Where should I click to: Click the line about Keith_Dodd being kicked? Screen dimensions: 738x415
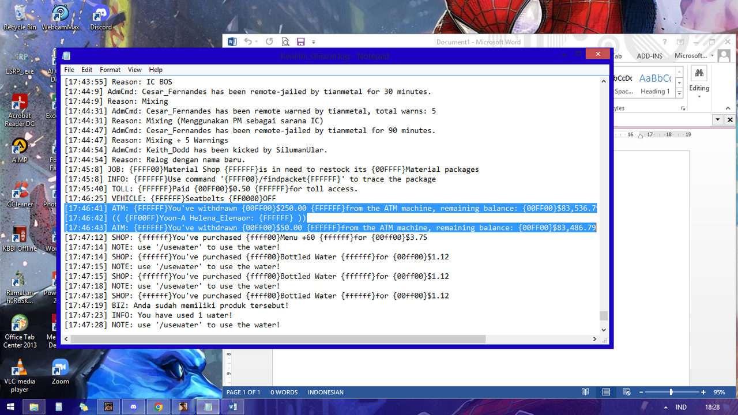pyautogui.click(x=195, y=150)
